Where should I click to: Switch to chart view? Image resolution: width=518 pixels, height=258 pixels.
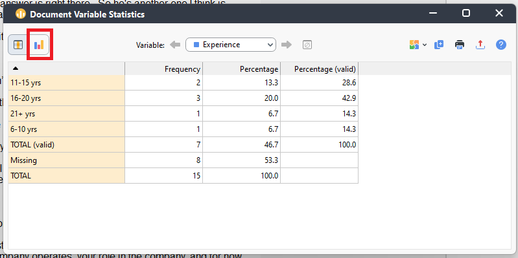point(39,45)
